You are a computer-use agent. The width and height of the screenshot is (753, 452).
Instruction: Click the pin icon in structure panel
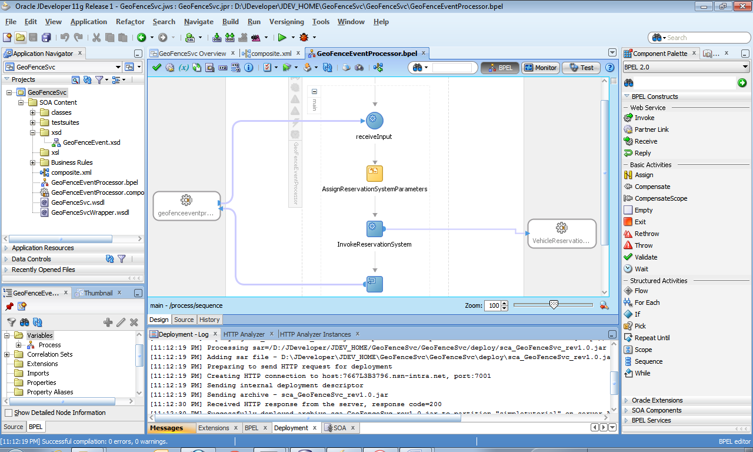[x=9, y=306]
